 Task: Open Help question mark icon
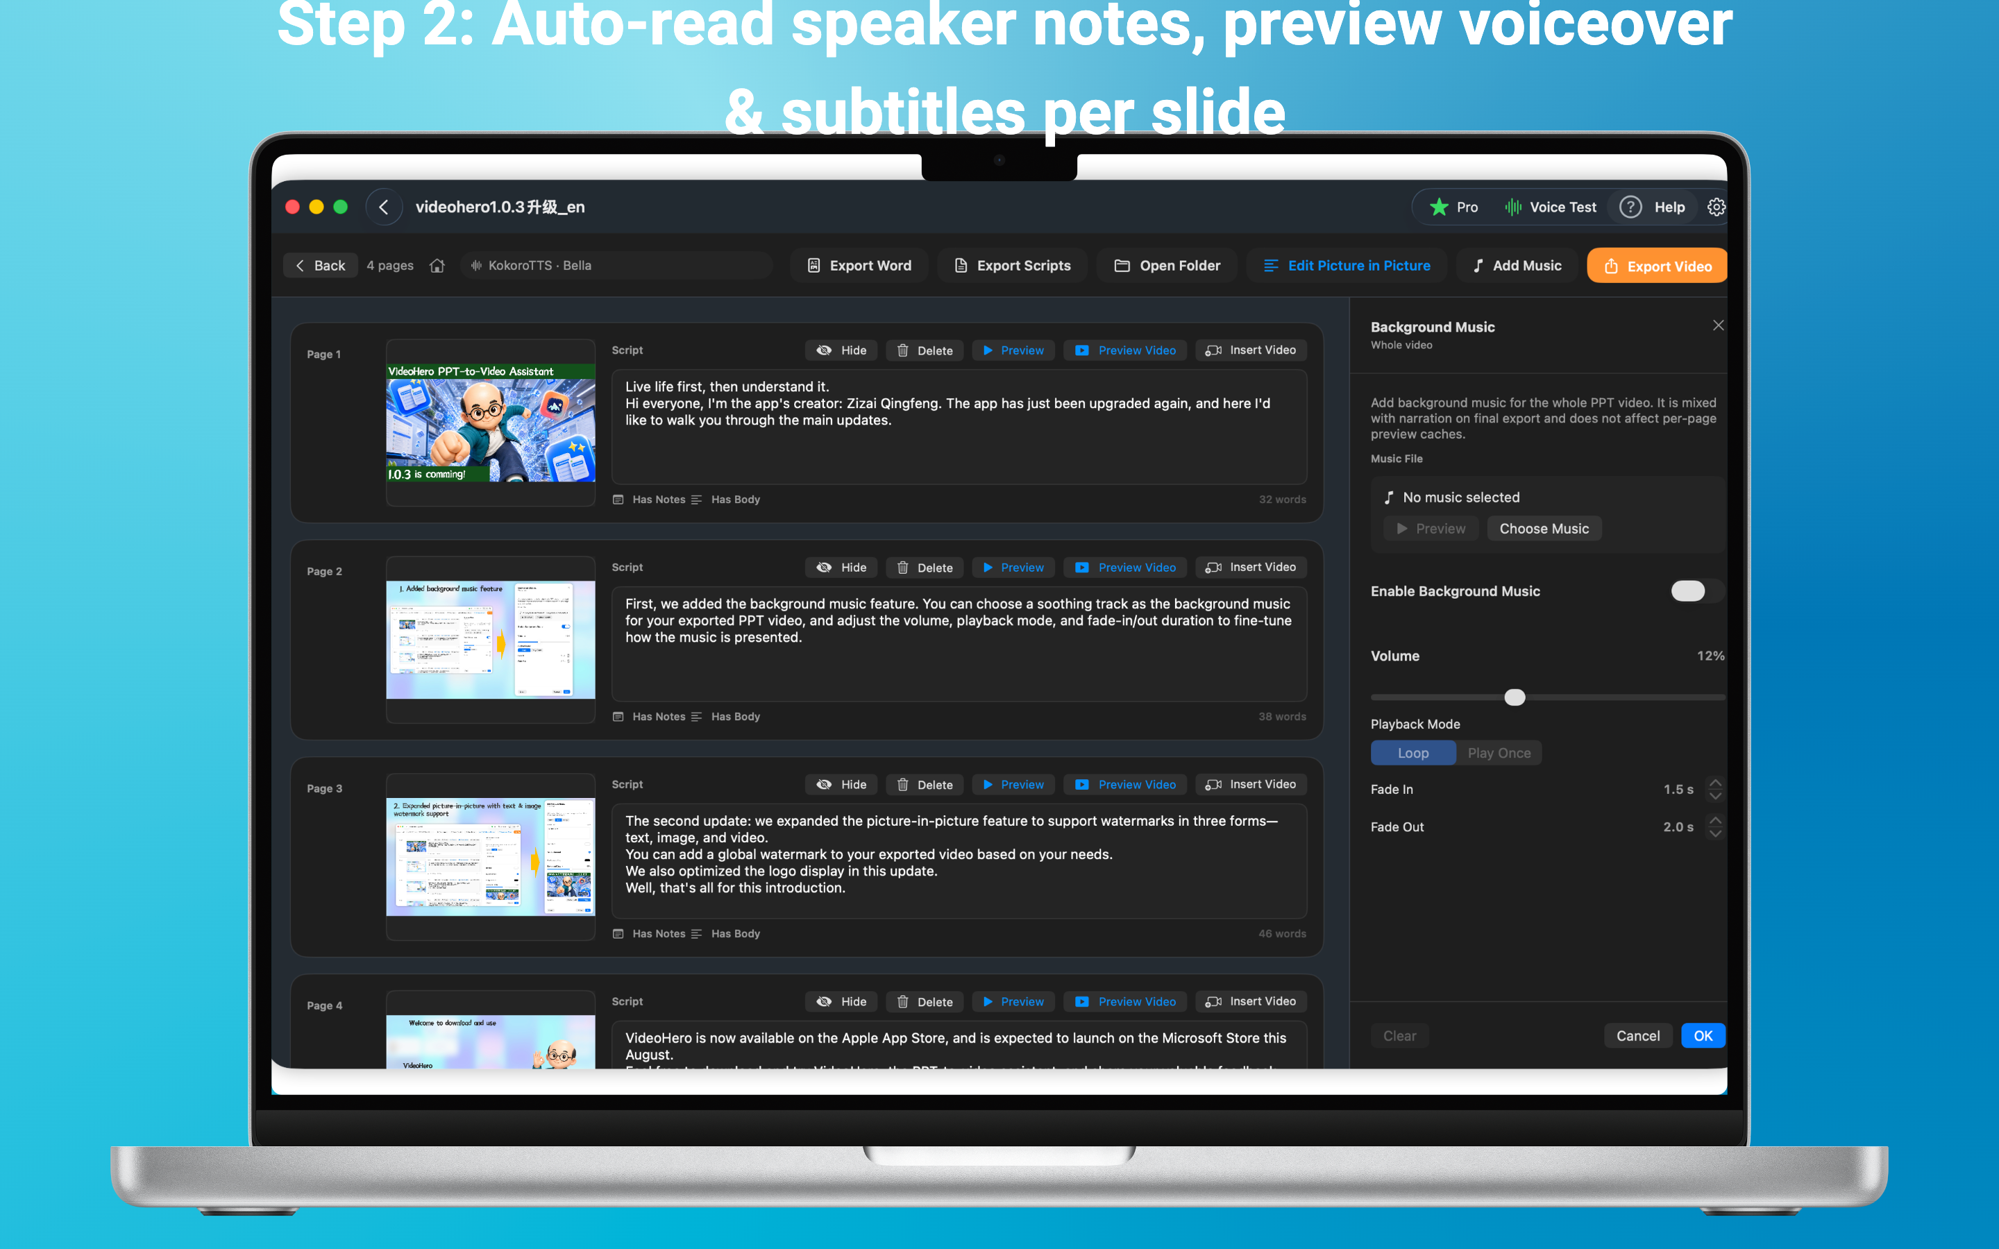click(x=1630, y=207)
